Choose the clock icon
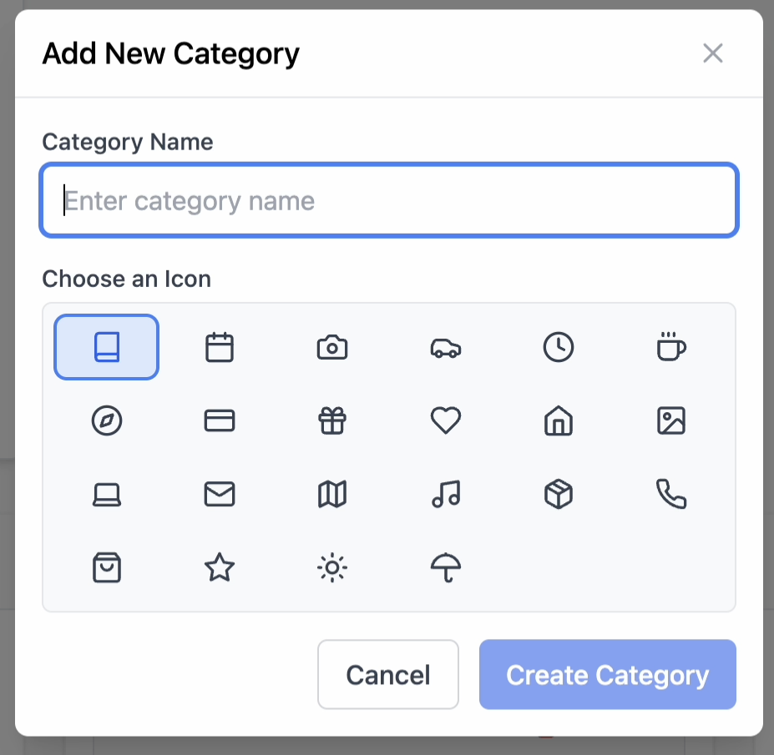The height and width of the screenshot is (755, 774). pos(559,347)
